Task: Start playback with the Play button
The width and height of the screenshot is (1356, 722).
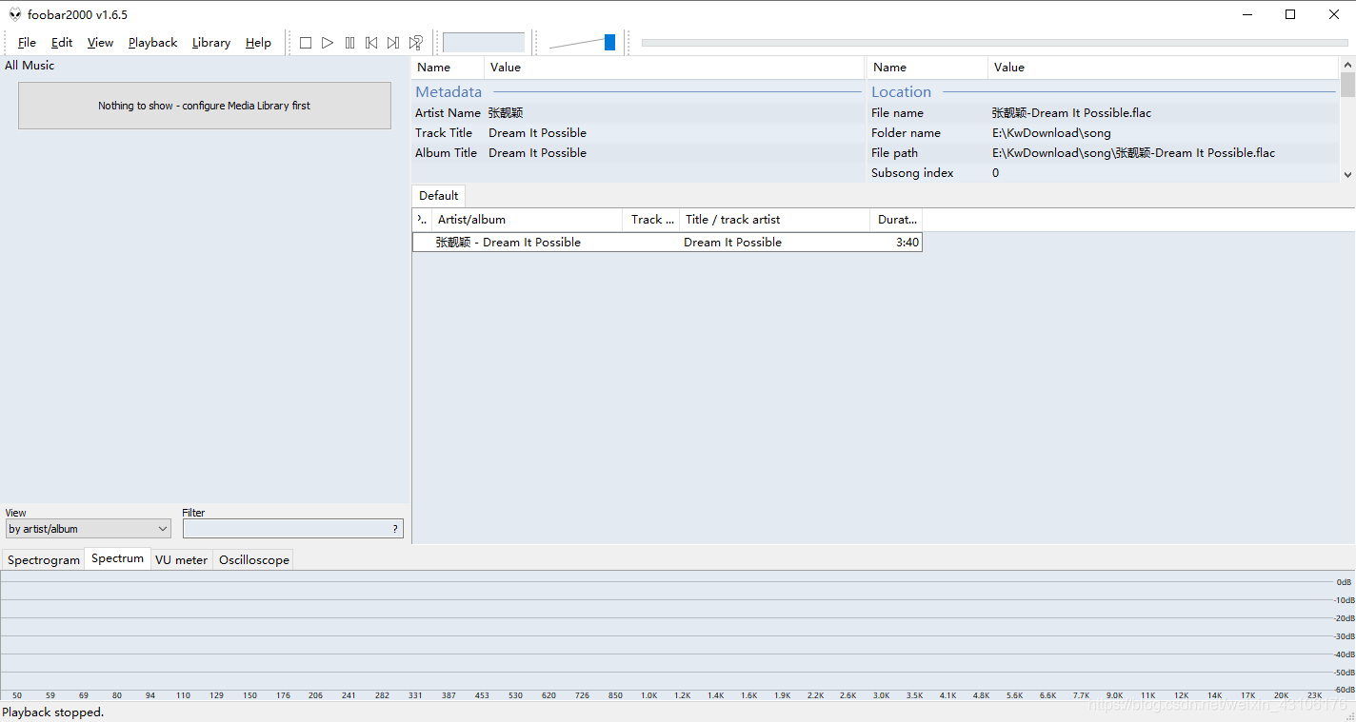Action: [x=328, y=43]
